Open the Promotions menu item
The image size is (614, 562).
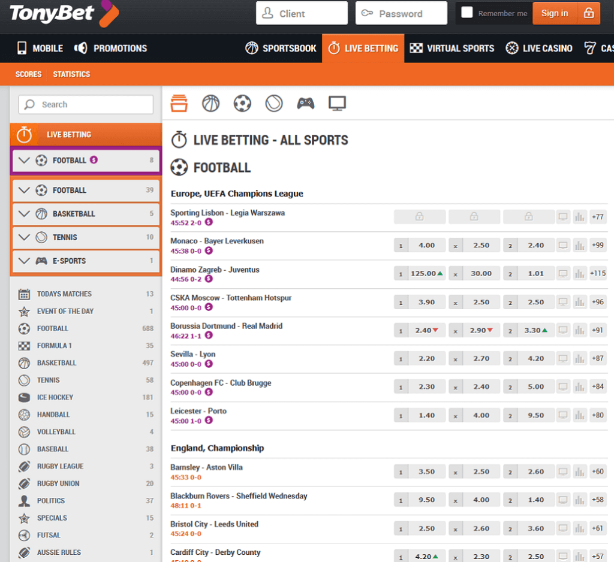coord(110,48)
